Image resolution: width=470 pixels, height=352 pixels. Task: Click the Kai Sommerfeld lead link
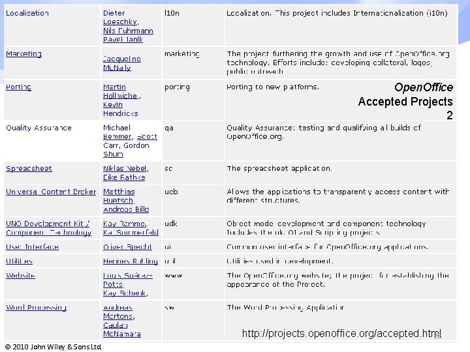(x=131, y=233)
